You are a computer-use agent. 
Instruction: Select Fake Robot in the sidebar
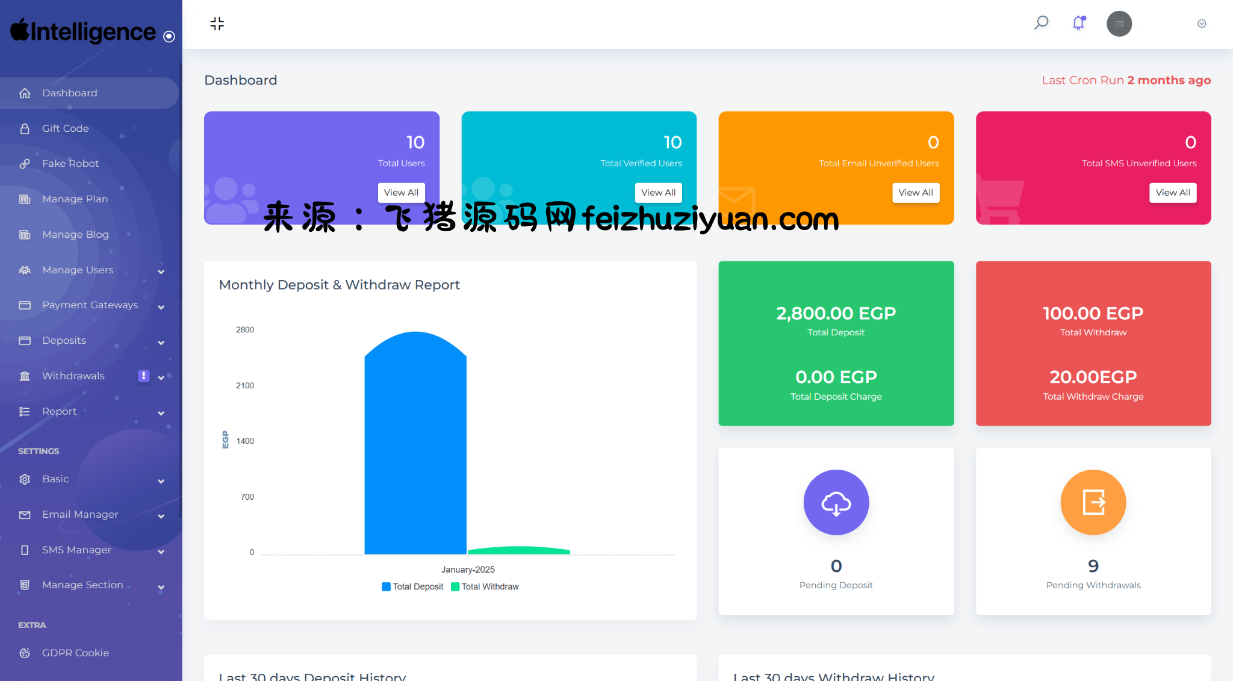pyautogui.click(x=70, y=164)
